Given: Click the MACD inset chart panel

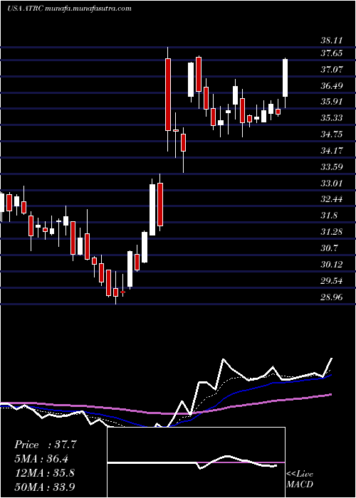Looking at the screenshot, I should [x=196, y=462].
